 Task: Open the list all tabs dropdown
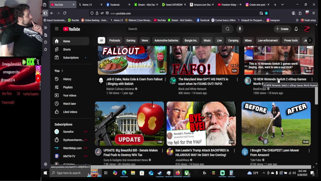tap(282, 5)
